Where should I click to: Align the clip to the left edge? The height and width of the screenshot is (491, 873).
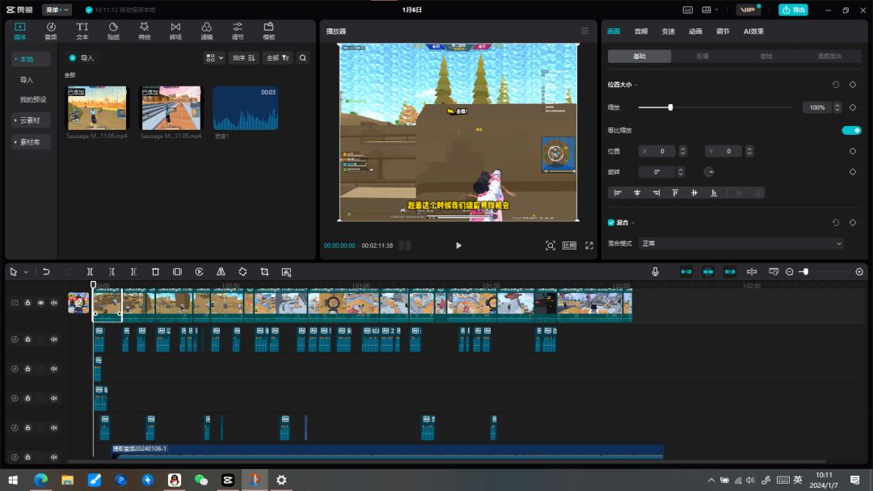coord(618,193)
